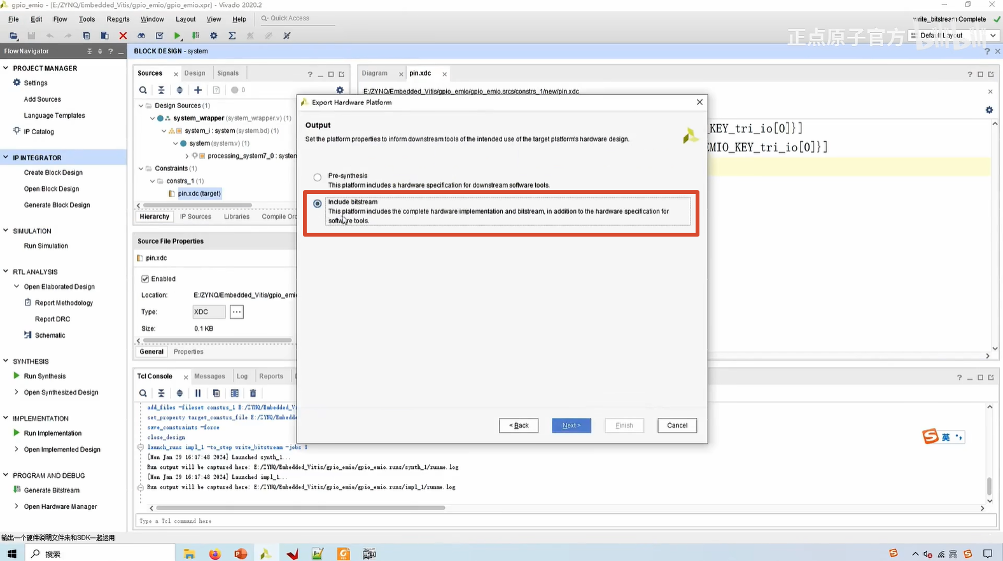Collapse the SIMULATION section
Viewport: 1003px width, 561px height.
pos(6,231)
